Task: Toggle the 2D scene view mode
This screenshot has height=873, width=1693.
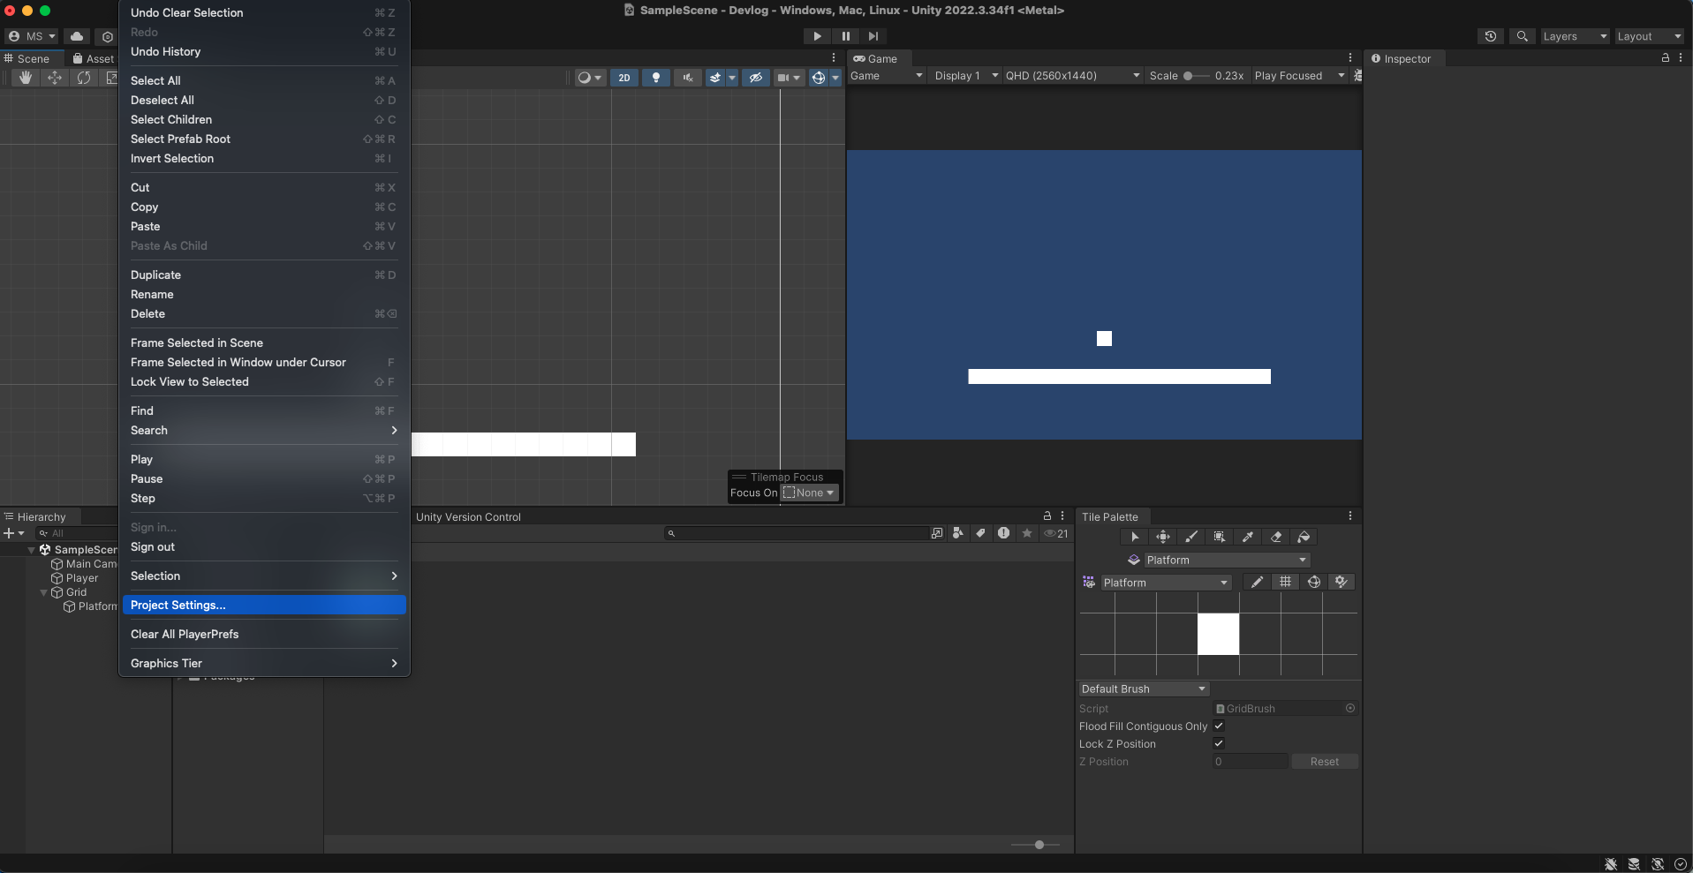Action: tap(624, 78)
